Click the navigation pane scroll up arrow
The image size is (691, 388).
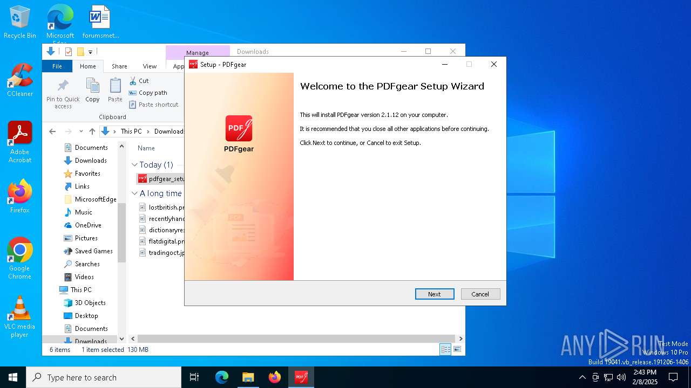[121, 147]
